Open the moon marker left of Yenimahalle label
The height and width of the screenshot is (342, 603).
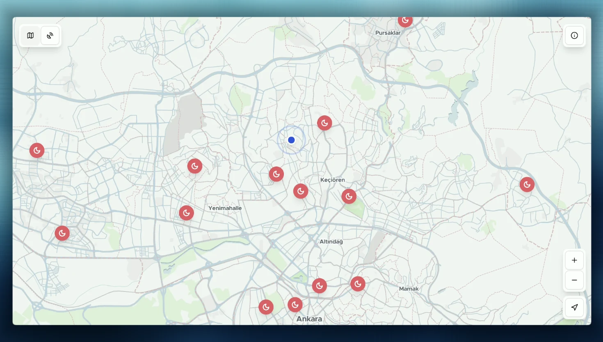(186, 213)
